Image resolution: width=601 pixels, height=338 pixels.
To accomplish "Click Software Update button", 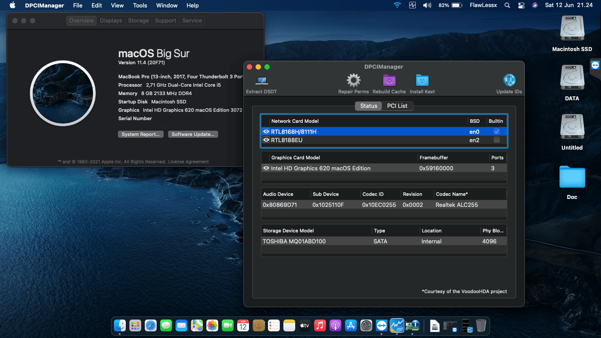I will tap(193, 134).
